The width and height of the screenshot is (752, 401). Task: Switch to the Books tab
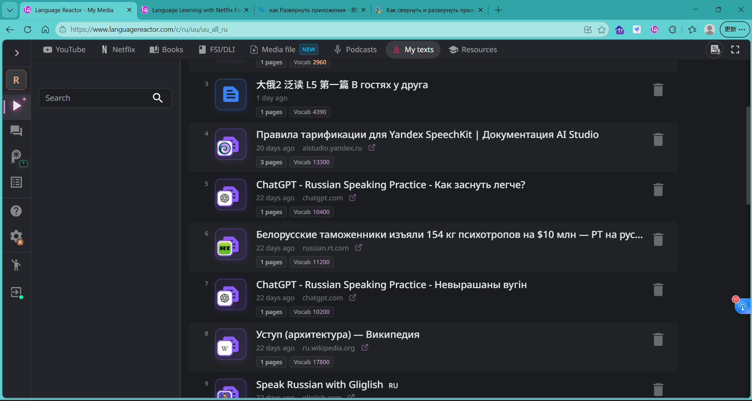pyautogui.click(x=166, y=50)
